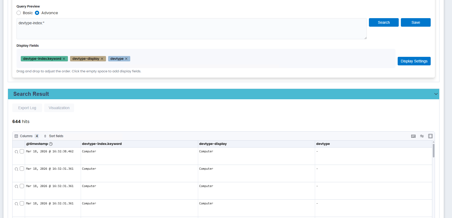Open the Sort fields menu
The height and width of the screenshot is (218, 452).
click(x=54, y=136)
